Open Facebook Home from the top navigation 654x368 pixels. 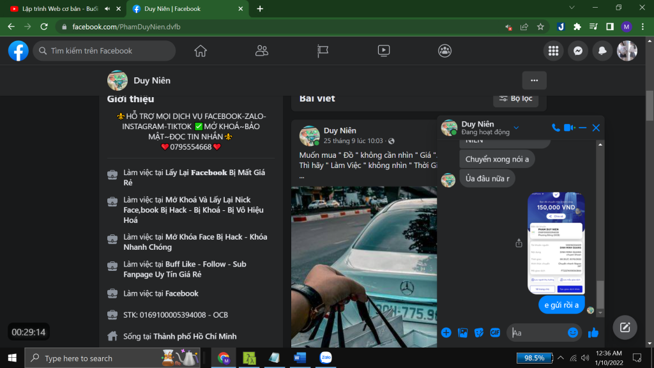point(201,50)
